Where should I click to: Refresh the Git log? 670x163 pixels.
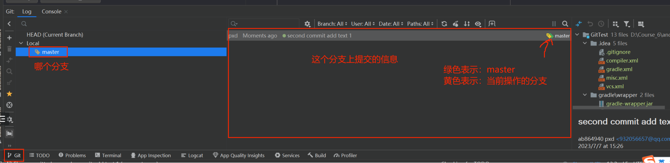click(x=444, y=24)
